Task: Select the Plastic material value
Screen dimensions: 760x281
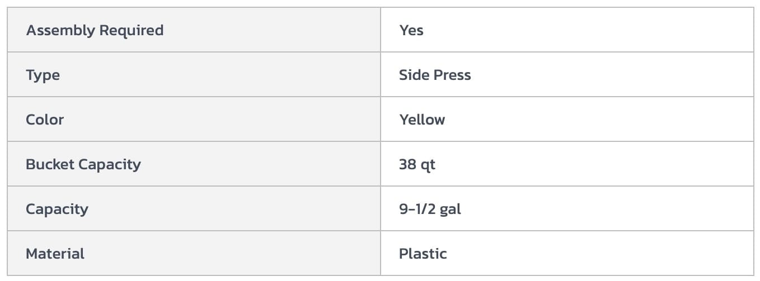Action: point(423,254)
